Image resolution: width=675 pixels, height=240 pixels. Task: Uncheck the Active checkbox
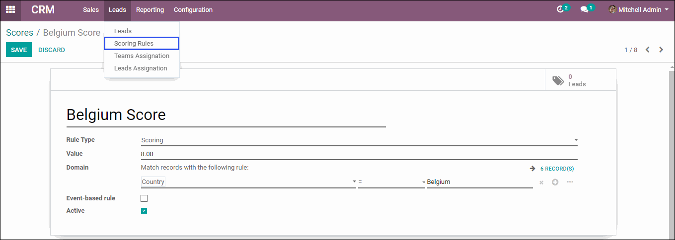144,211
